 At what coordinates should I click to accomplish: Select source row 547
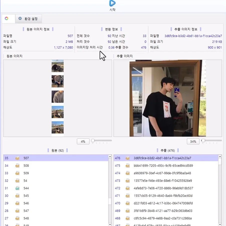click(56, 211)
